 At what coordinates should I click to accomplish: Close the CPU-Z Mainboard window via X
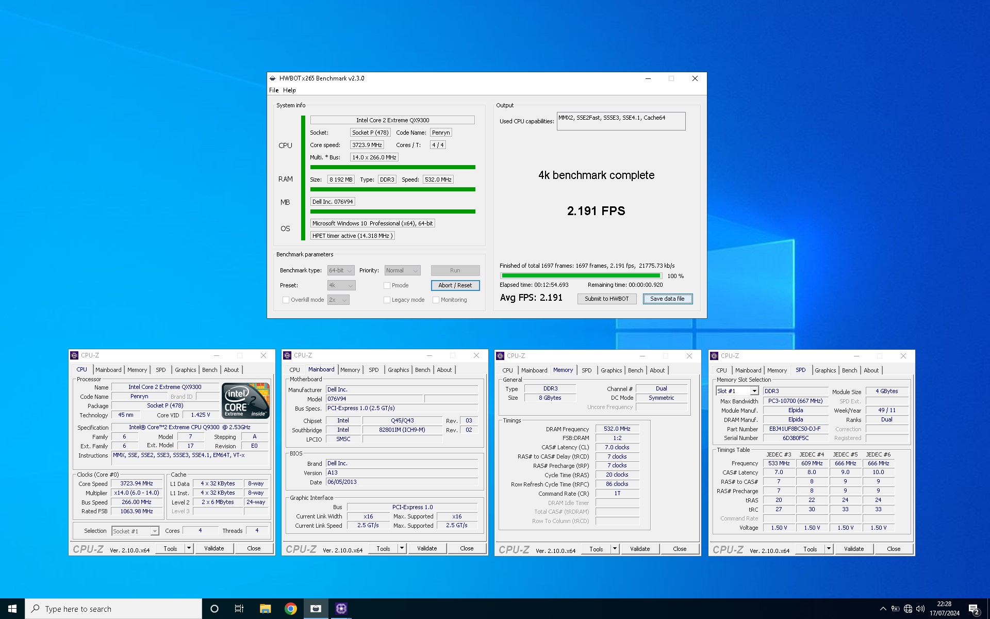pos(476,355)
